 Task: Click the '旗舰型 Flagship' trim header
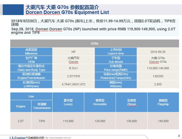click(163, 102)
